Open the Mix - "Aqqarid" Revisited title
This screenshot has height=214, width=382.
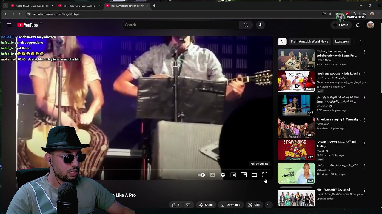pos(333,190)
